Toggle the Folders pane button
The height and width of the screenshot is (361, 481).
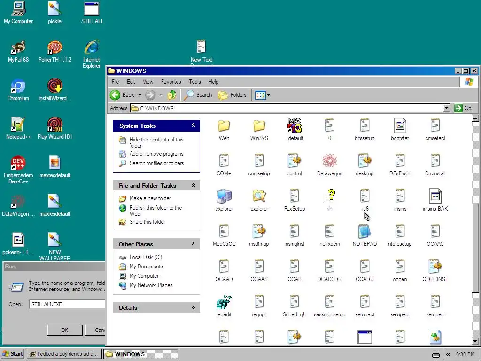[232, 95]
